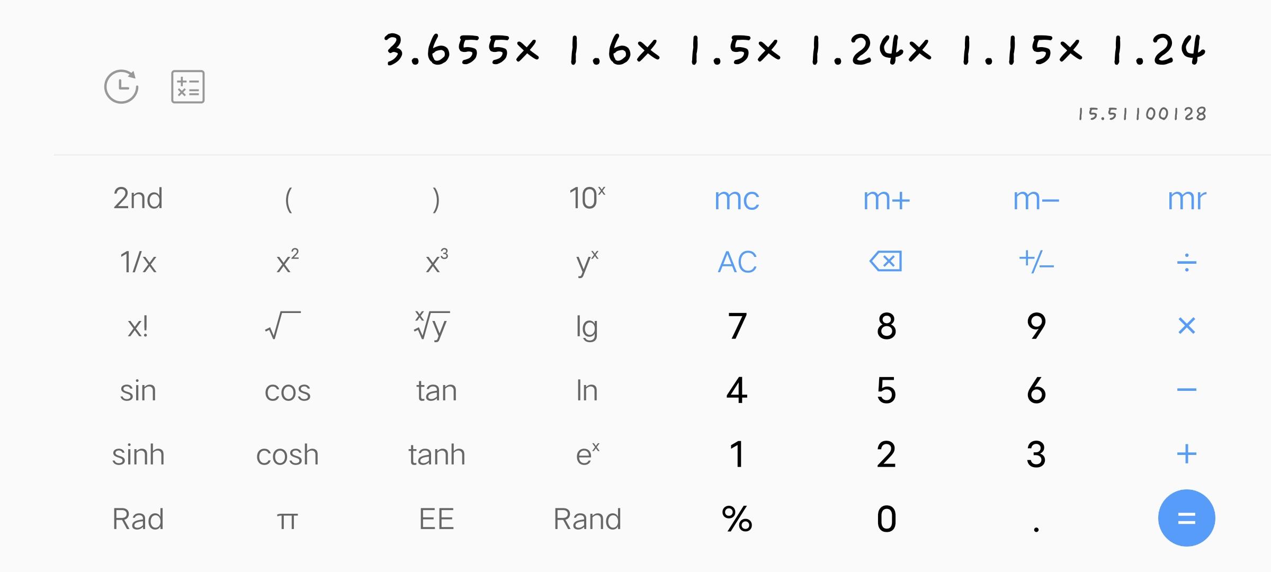Switch calculator mode via the grid icon
Image resolution: width=1271 pixels, height=572 pixels.
pos(188,86)
